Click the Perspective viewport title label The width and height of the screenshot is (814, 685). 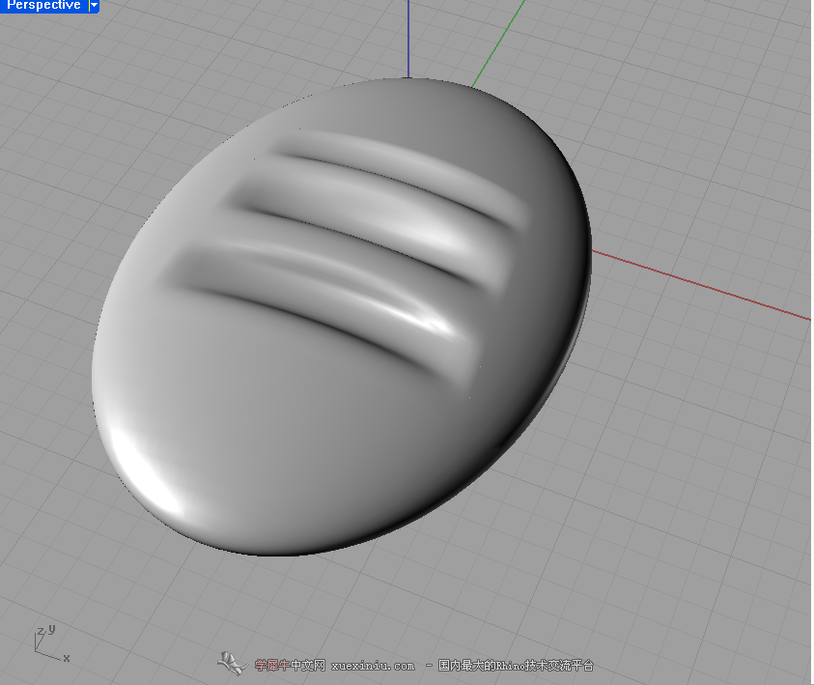43,5
